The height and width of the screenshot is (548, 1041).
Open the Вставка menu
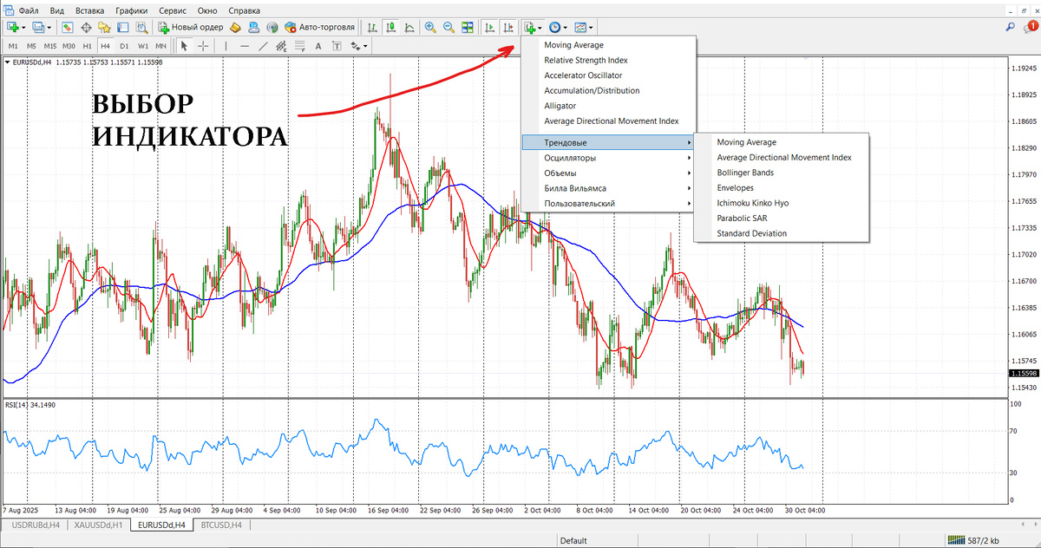click(89, 10)
